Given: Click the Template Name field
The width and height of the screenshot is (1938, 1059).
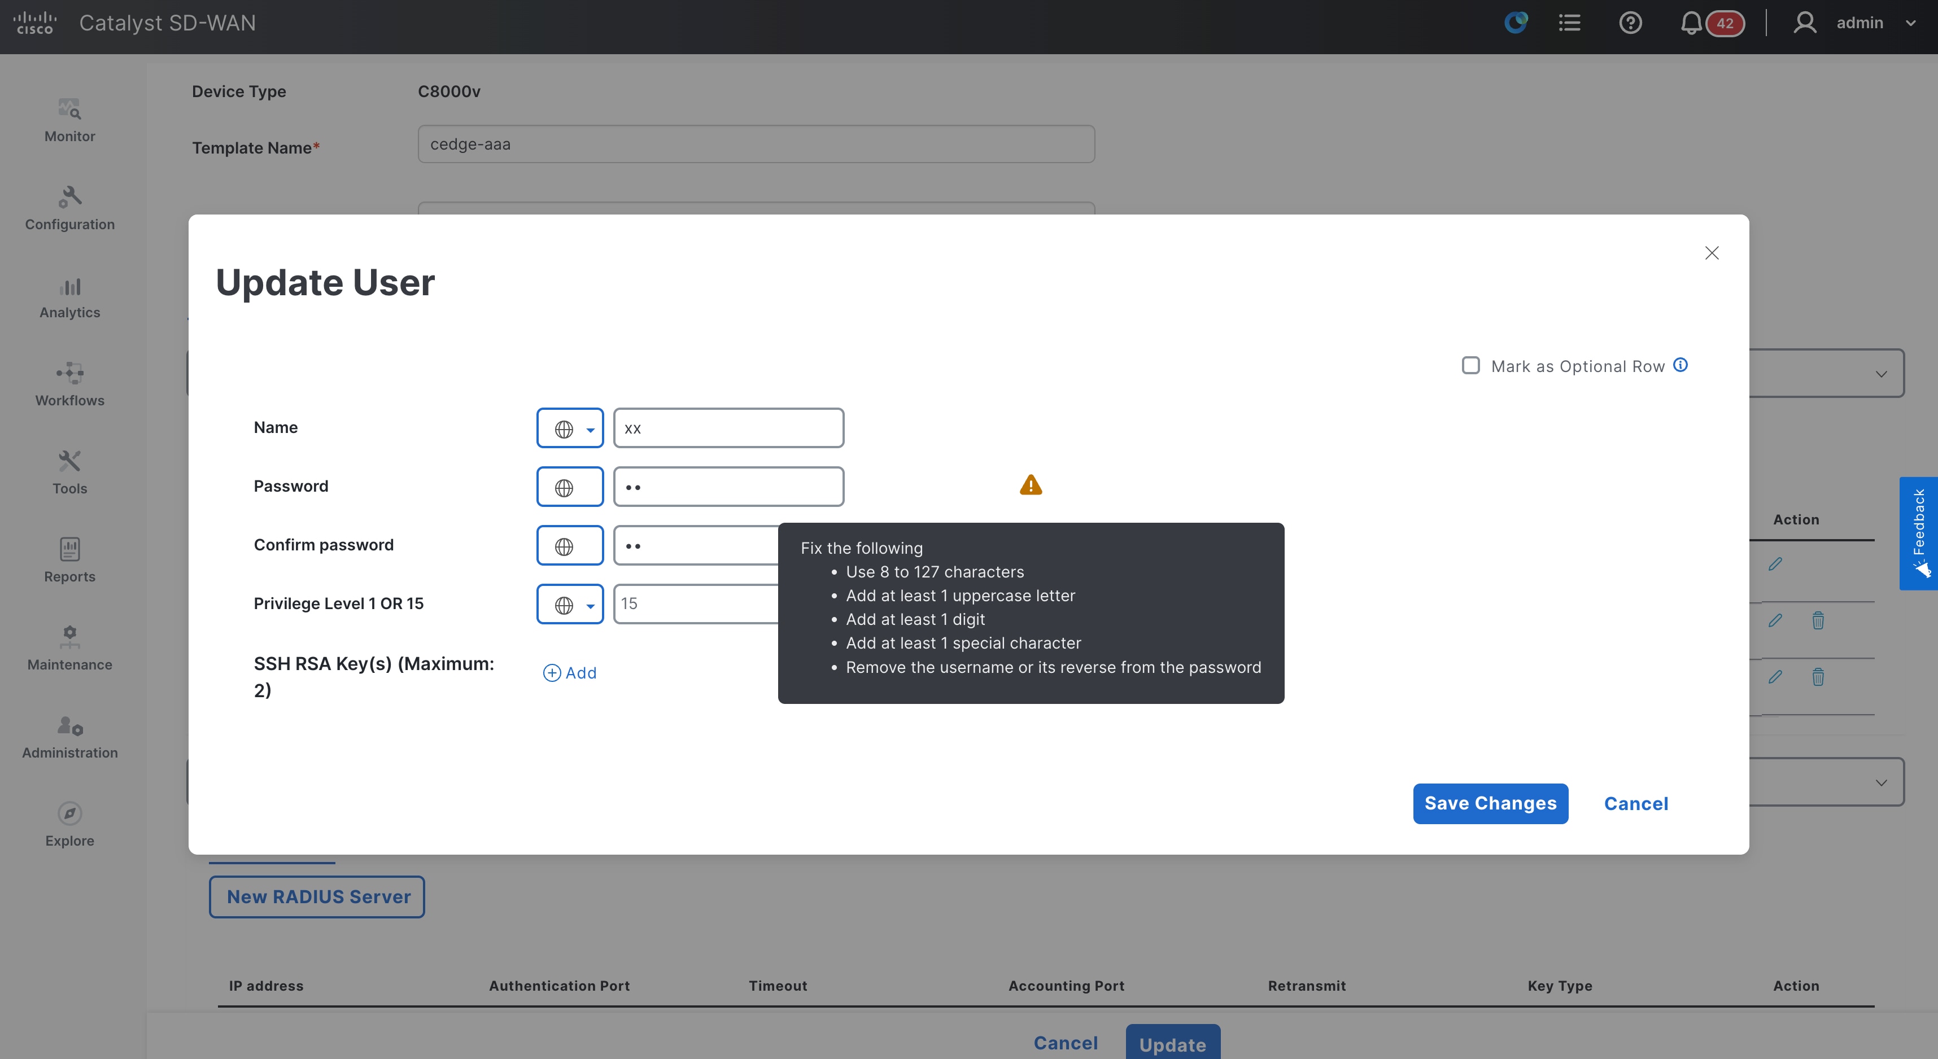Looking at the screenshot, I should click(x=756, y=143).
